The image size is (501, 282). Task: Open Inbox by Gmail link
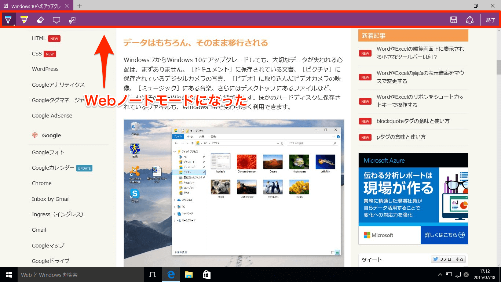(51, 199)
